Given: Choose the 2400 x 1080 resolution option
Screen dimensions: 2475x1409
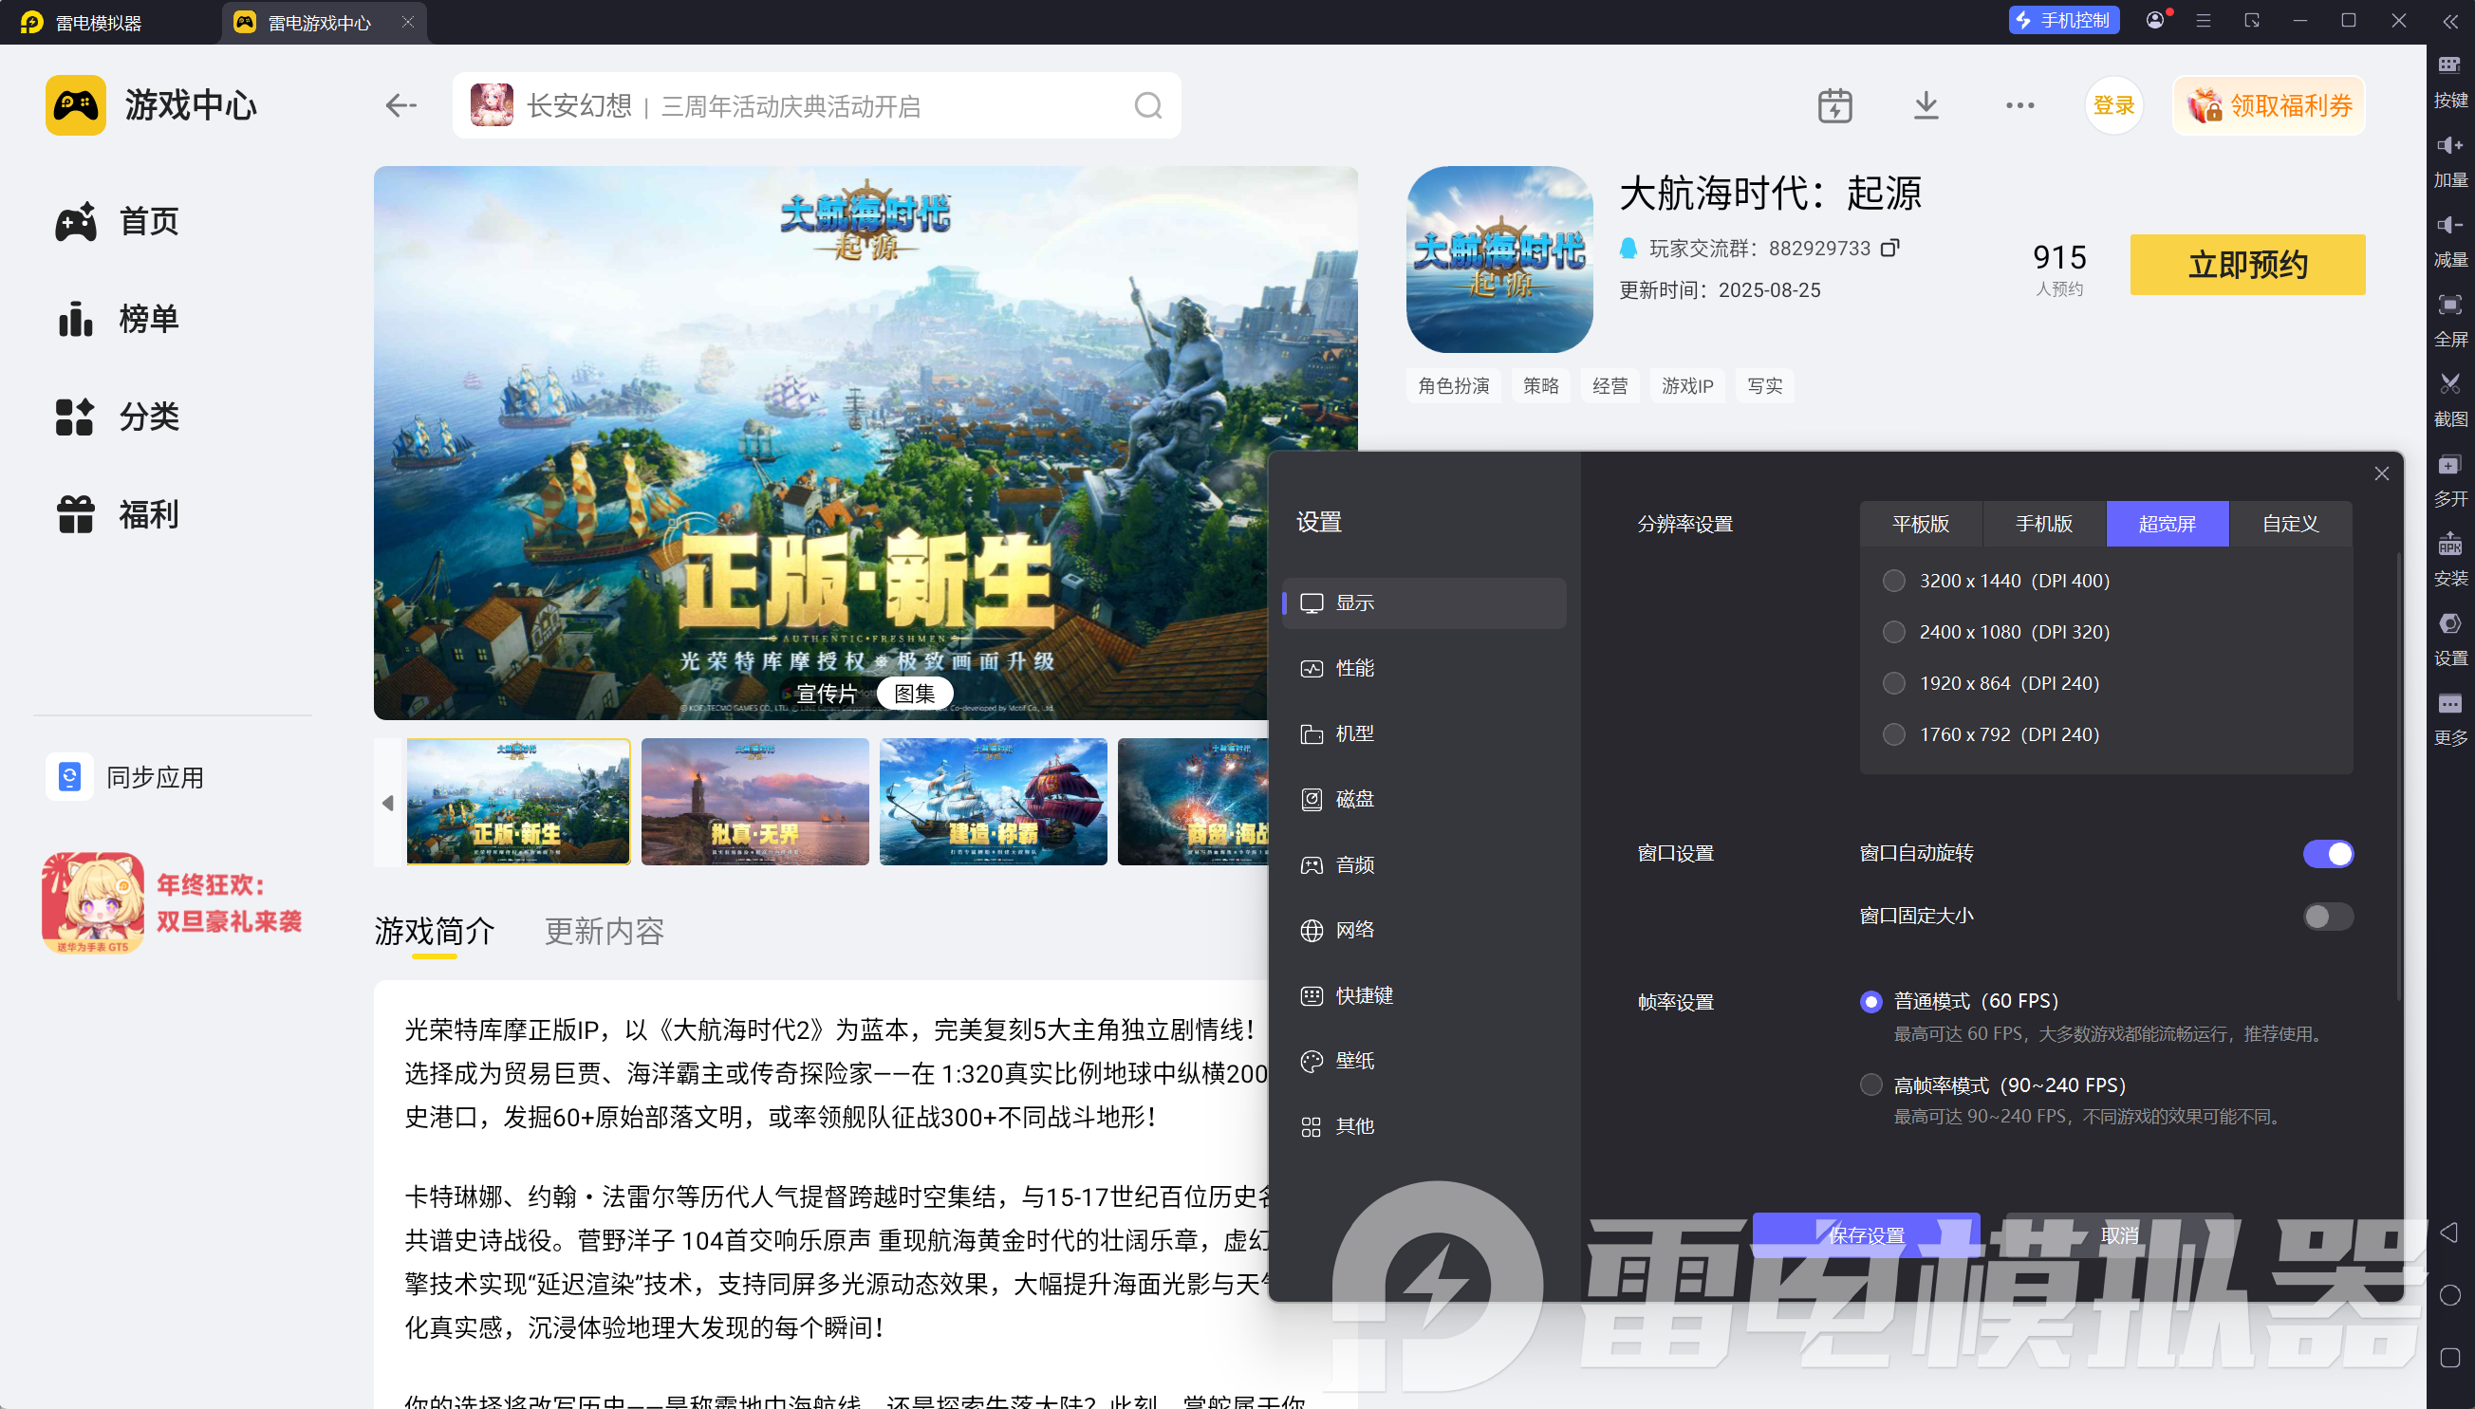Looking at the screenshot, I should pyautogui.click(x=1894, y=632).
